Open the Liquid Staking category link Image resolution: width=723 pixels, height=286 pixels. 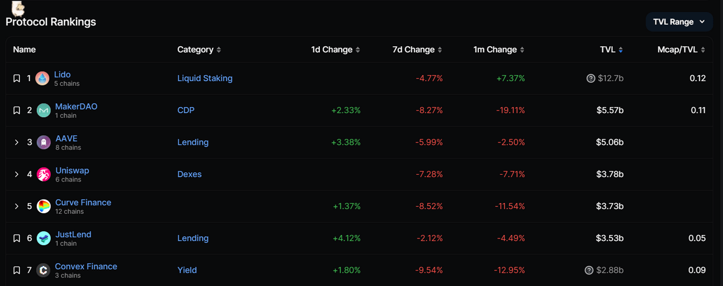[205, 78]
